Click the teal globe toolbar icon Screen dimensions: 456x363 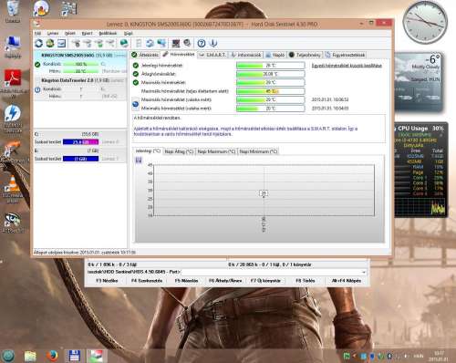[x=124, y=43]
